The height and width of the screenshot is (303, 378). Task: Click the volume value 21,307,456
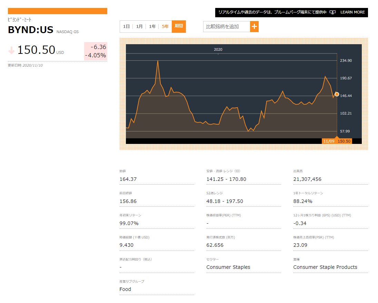tap(307, 179)
